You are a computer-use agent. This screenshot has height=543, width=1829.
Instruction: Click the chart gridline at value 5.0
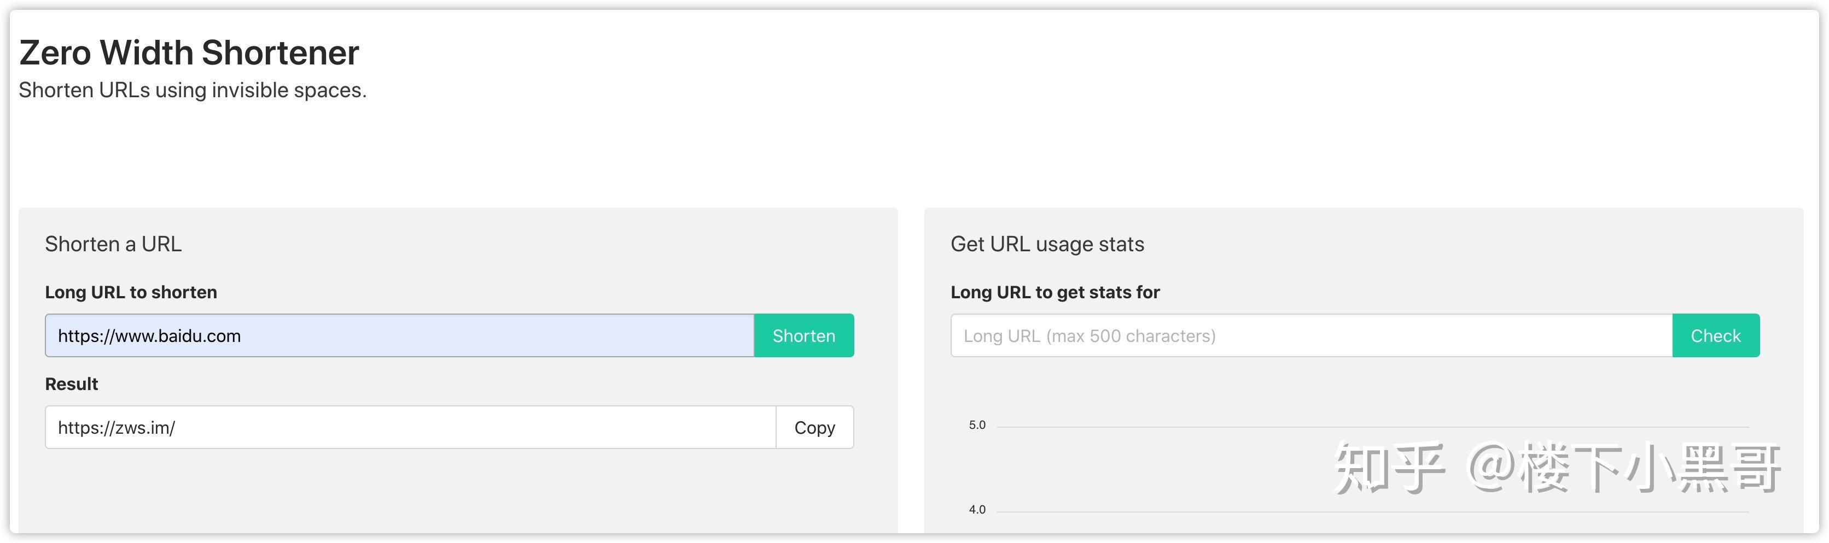[1207, 427]
